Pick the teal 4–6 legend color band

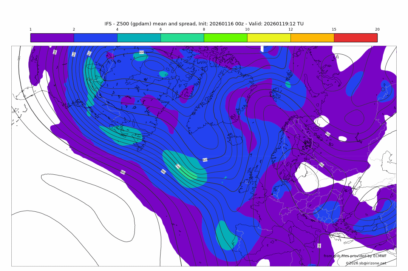click(139, 38)
